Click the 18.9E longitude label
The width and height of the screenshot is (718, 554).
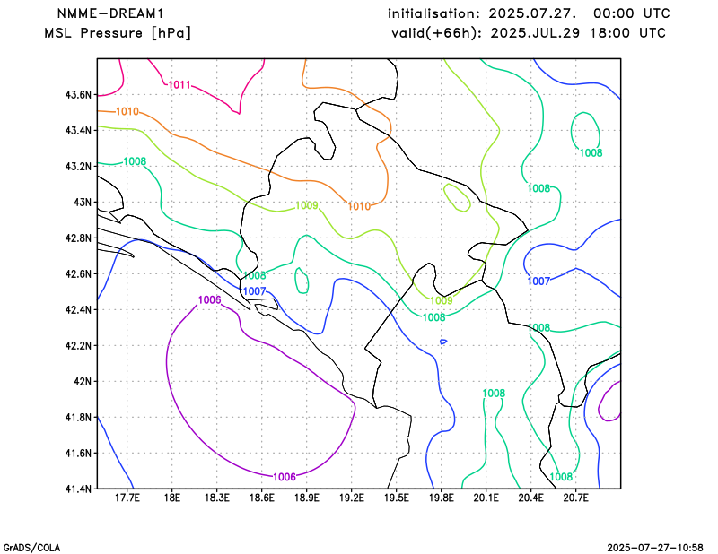(306, 498)
